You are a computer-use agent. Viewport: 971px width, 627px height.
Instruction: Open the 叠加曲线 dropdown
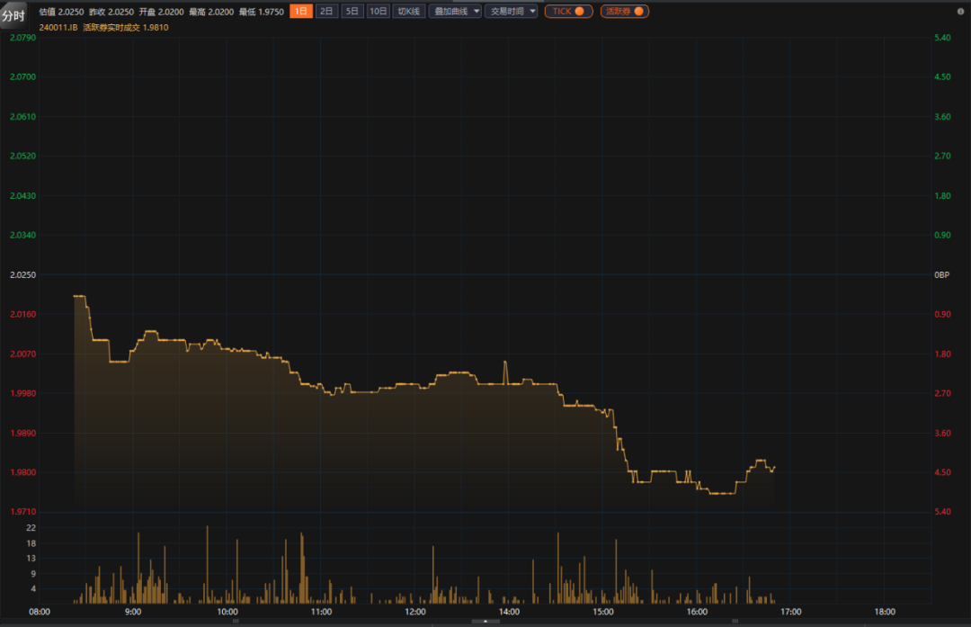pos(454,12)
